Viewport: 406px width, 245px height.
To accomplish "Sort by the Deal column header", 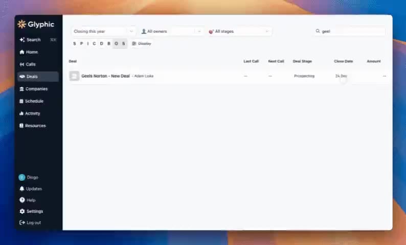I will [x=73, y=61].
